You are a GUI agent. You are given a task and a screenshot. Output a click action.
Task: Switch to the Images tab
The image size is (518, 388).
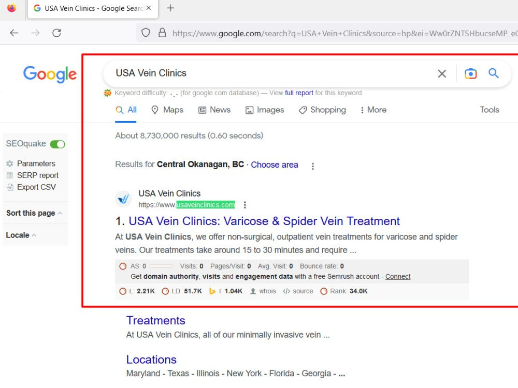[x=265, y=110]
